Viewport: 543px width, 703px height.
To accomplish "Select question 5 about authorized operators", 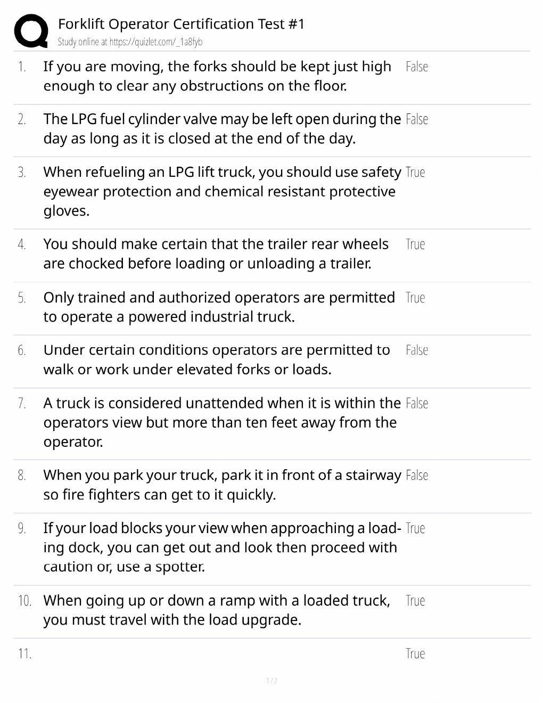I will (219, 307).
